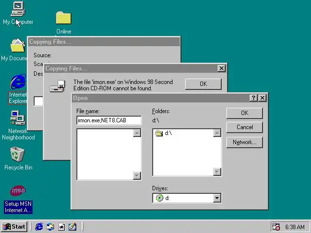Launch Outlook Express from Quick Launch
311x233 pixels.
click(x=50, y=227)
